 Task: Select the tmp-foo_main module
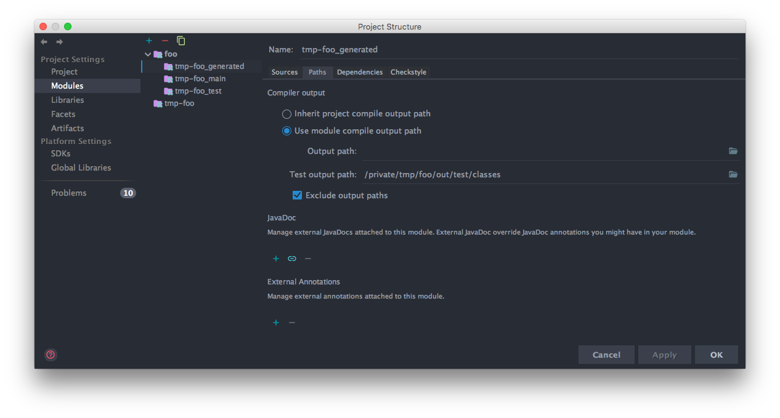[197, 78]
